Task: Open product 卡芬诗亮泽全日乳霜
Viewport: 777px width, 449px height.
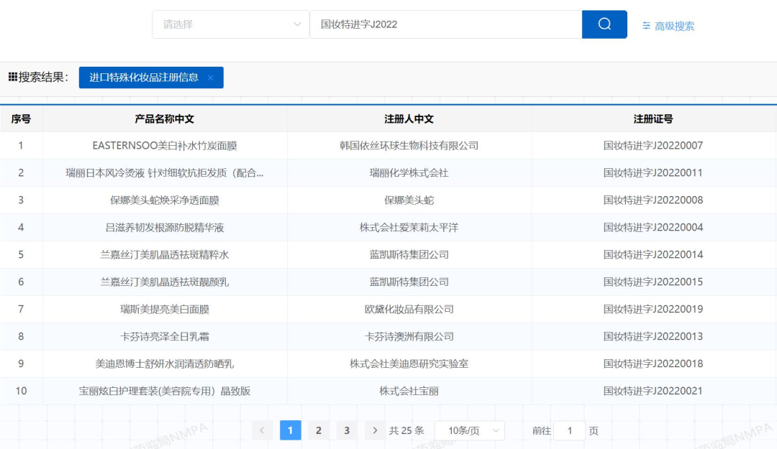Action: [x=165, y=336]
